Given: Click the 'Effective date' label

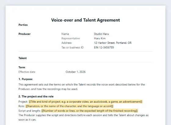Looking at the screenshot, I should click(27, 72).
